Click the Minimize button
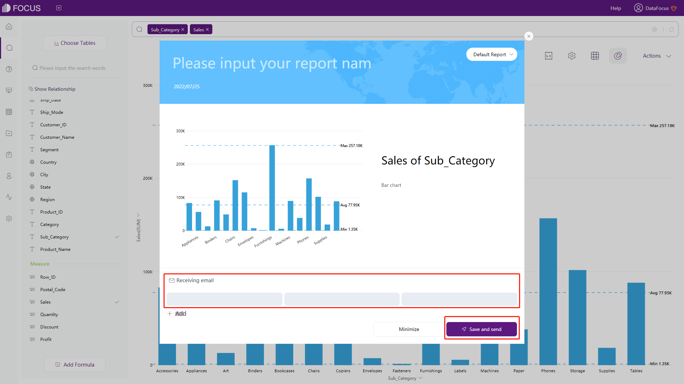This screenshot has height=384, width=684. (x=409, y=329)
